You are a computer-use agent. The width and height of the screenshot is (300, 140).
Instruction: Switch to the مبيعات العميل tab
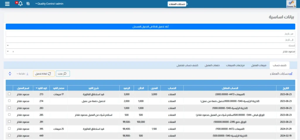259,65
